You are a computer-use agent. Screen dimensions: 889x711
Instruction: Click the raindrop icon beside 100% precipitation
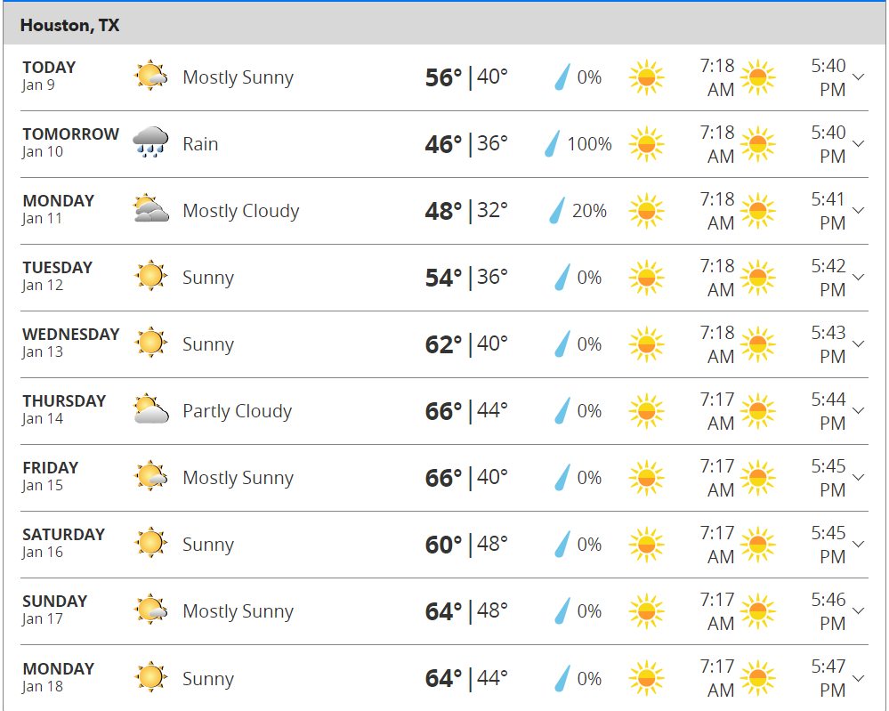[553, 144]
